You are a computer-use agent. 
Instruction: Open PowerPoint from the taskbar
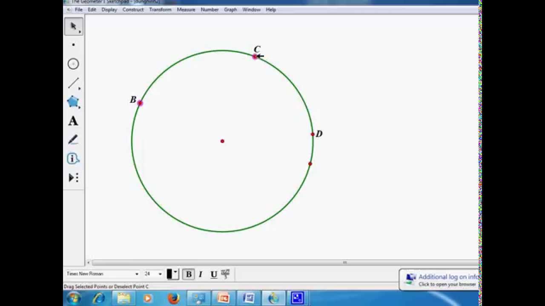[224, 298]
